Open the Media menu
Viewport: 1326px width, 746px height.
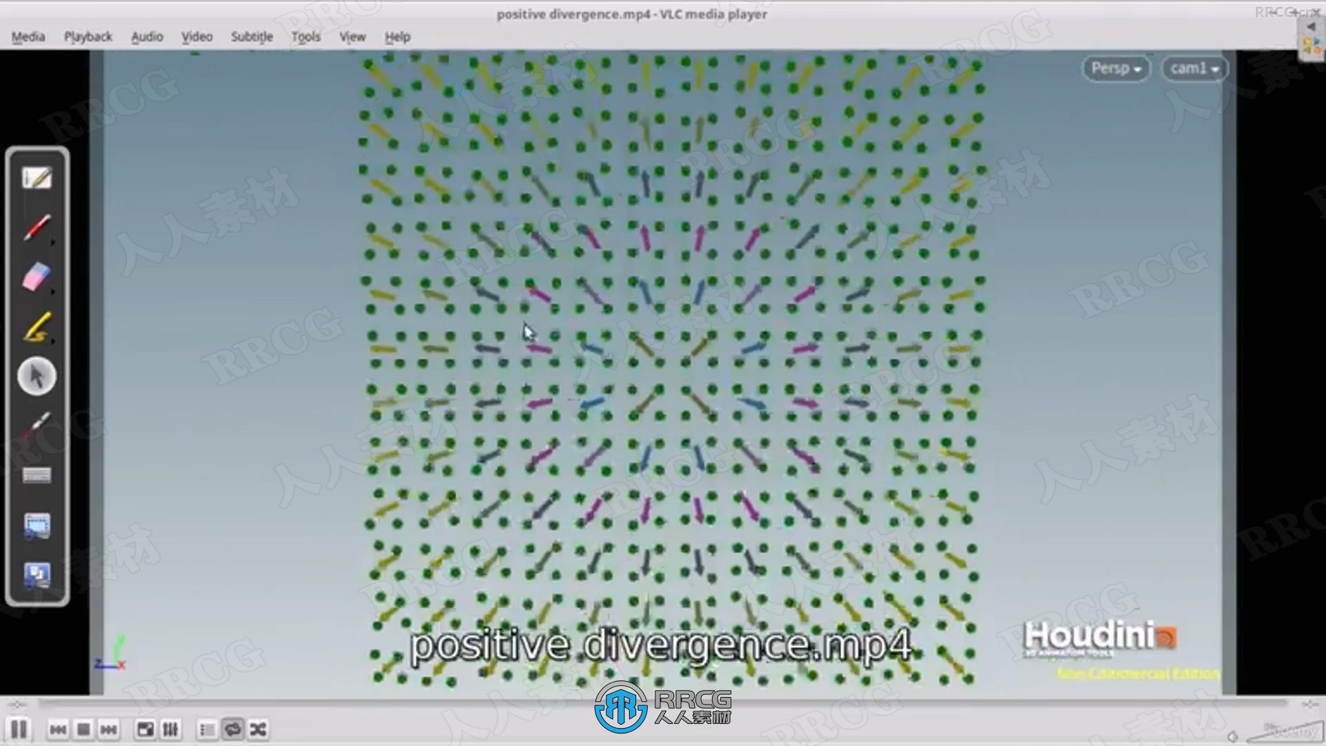tap(28, 37)
